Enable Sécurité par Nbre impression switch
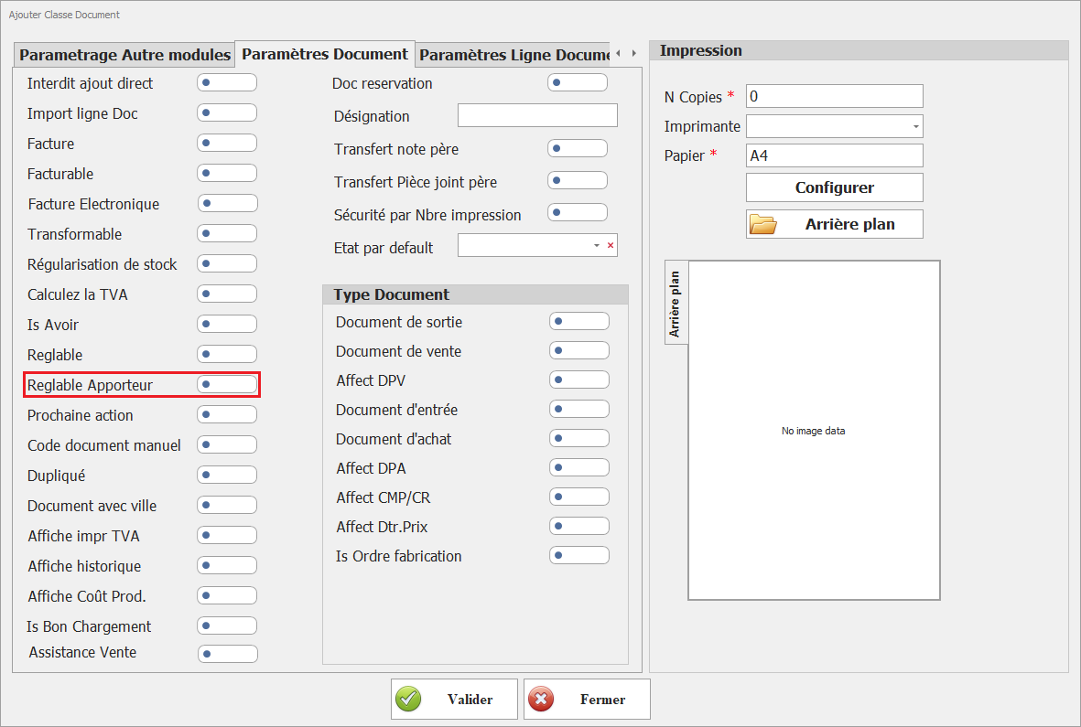The width and height of the screenshot is (1081, 727). pos(578,212)
